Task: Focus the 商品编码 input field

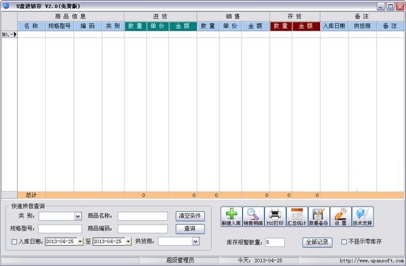Action: [x=143, y=229]
